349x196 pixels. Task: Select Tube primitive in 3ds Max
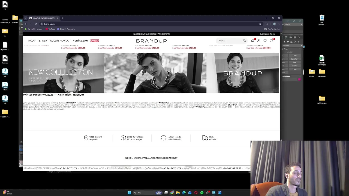click(294, 62)
